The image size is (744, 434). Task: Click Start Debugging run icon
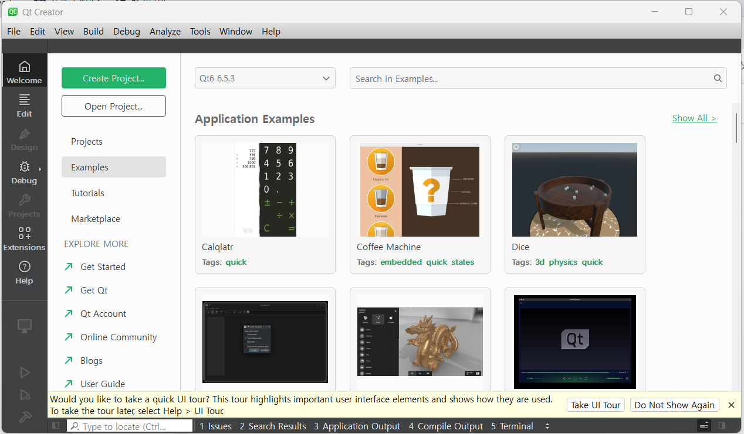25,395
